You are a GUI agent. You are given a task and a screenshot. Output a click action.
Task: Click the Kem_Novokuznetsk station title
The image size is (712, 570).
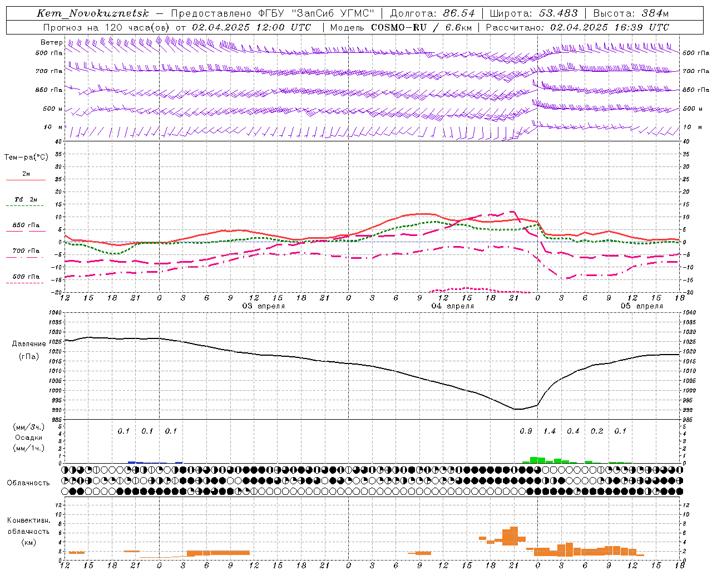[x=93, y=13]
